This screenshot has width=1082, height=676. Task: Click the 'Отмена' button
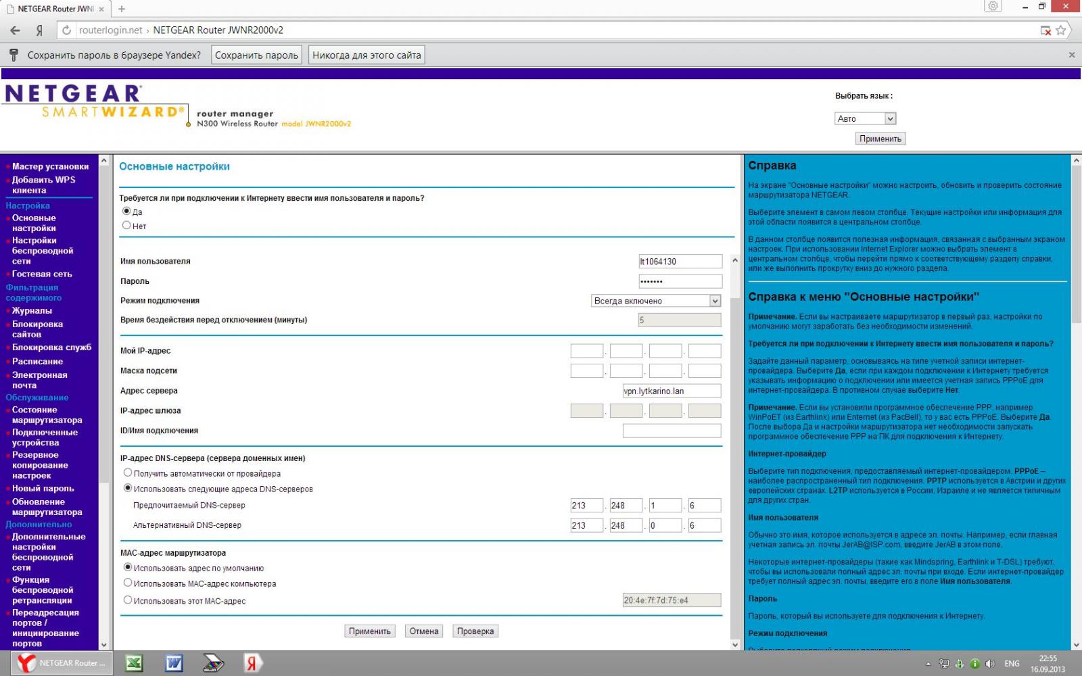(x=424, y=631)
